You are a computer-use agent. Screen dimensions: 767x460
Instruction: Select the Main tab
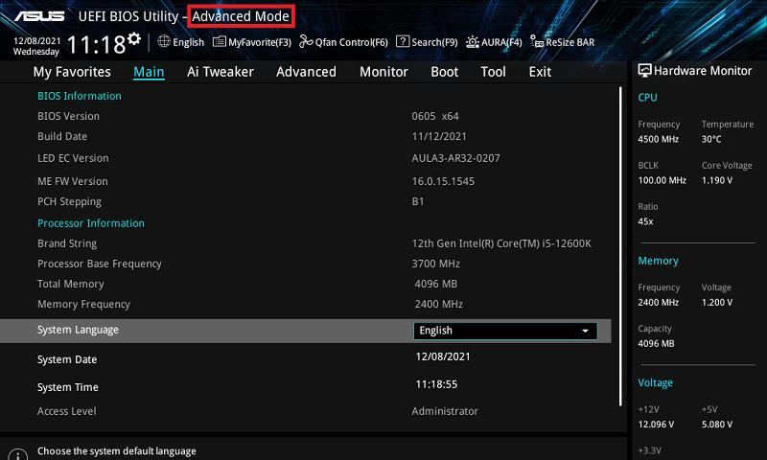tap(149, 72)
